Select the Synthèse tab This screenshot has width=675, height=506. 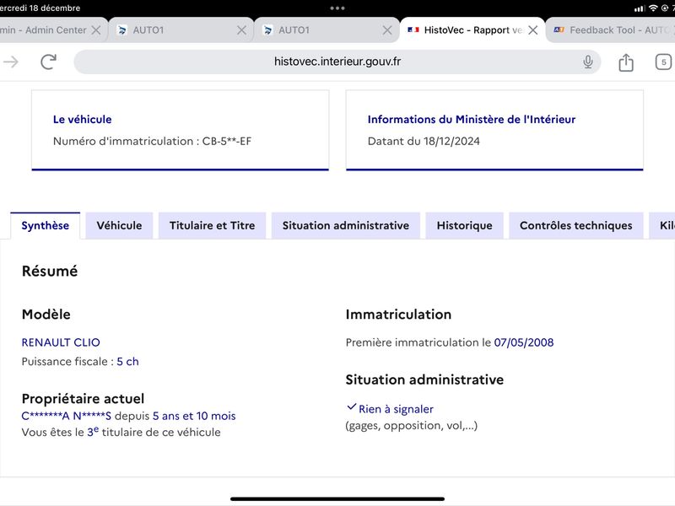(46, 225)
